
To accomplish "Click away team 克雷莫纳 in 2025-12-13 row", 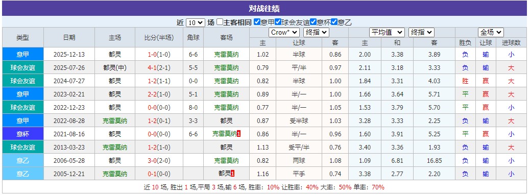I will (227, 55).
